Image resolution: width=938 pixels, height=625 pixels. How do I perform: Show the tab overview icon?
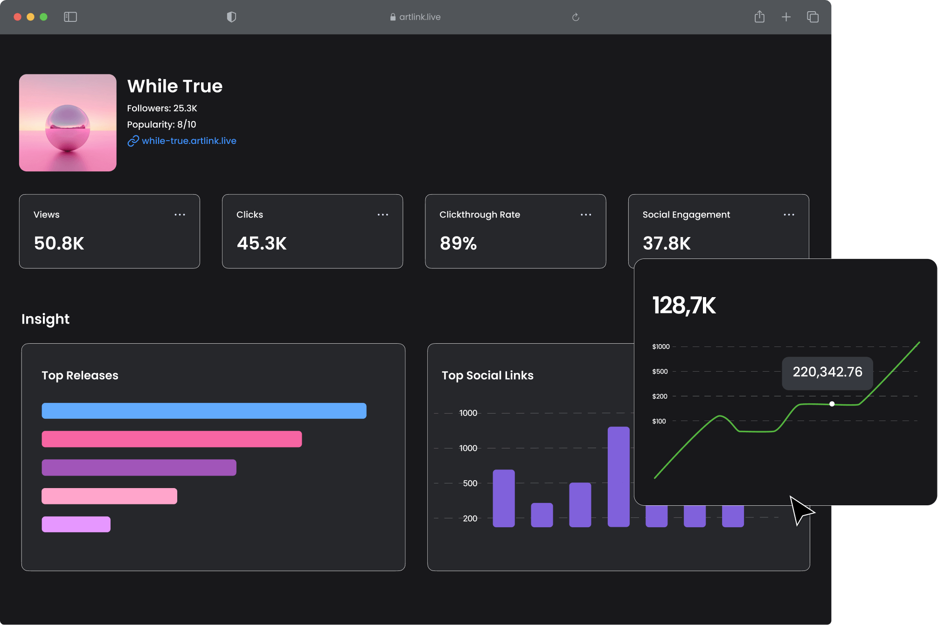click(x=813, y=17)
